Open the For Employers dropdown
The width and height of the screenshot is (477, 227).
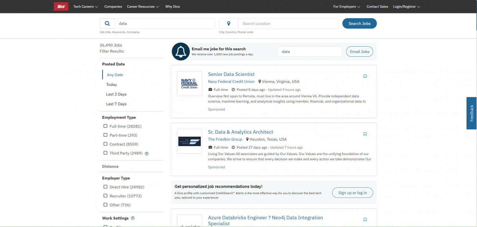point(347,7)
